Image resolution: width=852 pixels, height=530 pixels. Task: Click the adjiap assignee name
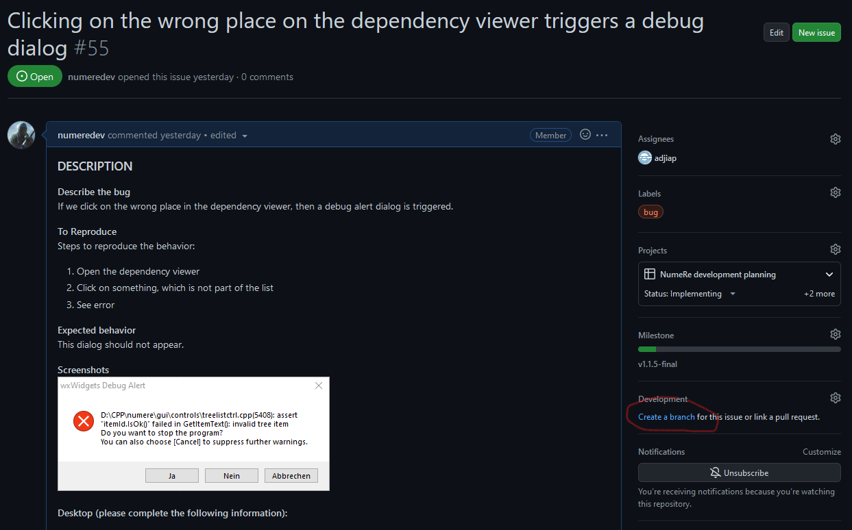click(x=666, y=158)
